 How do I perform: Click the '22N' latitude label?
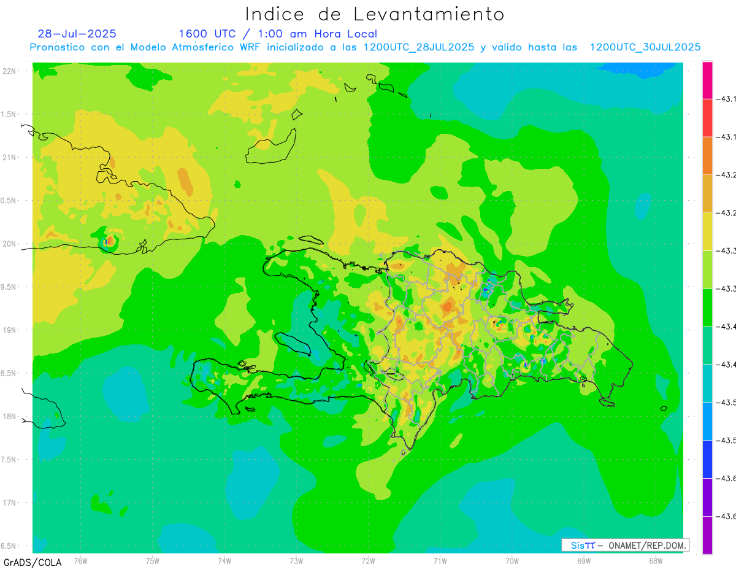(10, 71)
